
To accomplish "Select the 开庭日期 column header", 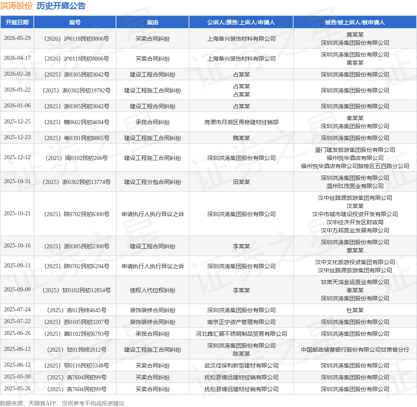I will coord(17,22).
